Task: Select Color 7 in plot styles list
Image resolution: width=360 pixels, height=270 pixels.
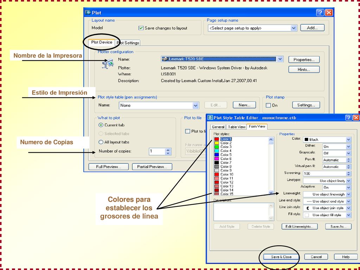Action: click(x=226, y=162)
